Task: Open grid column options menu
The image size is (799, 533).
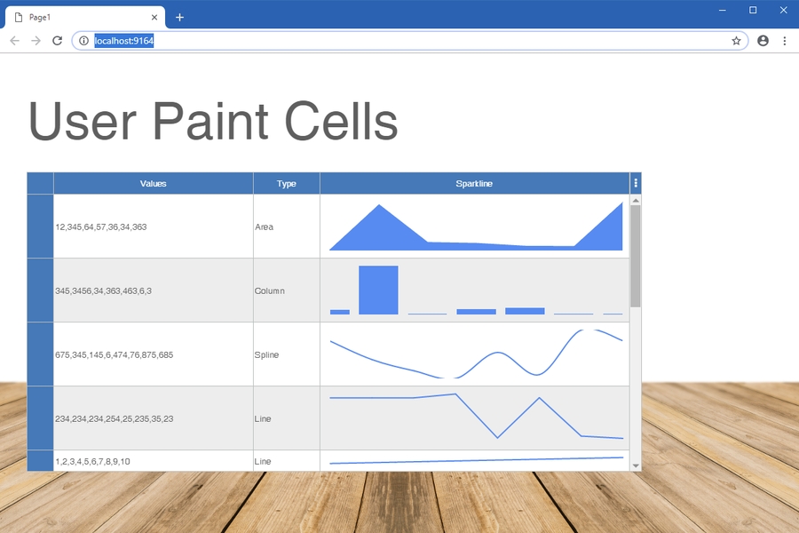Action: tap(635, 184)
